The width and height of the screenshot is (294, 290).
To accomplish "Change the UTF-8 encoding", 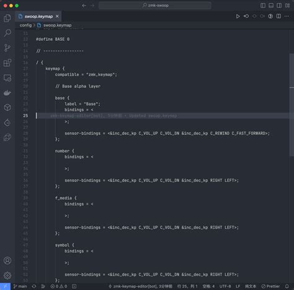I will click(x=225, y=286).
